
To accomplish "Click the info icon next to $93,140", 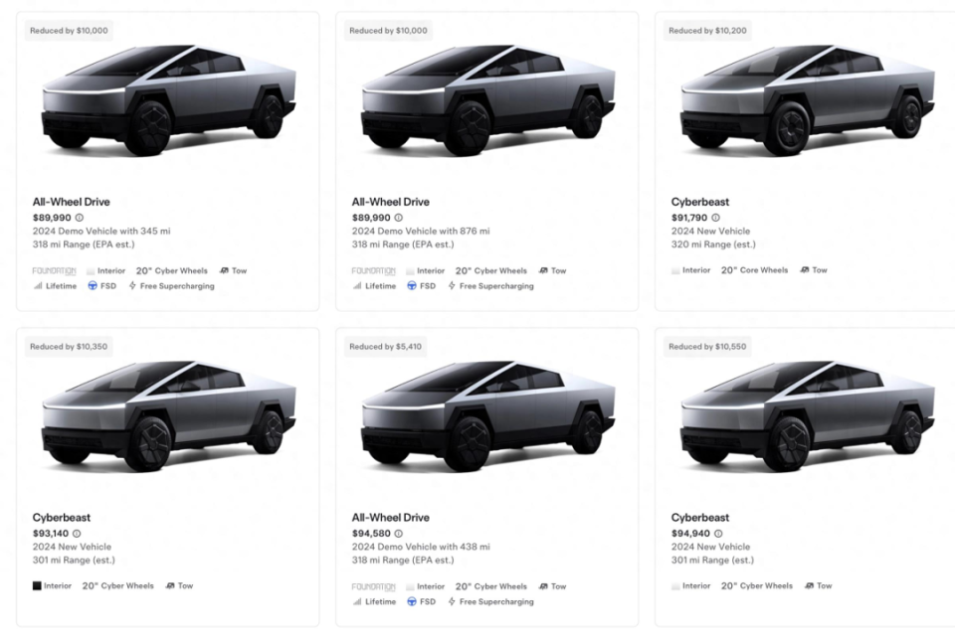I will point(77,534).
